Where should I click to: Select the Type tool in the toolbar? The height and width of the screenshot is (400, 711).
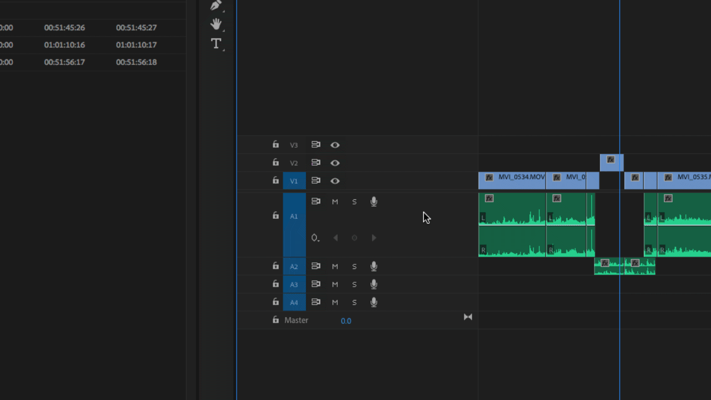(x=216, y=43)
